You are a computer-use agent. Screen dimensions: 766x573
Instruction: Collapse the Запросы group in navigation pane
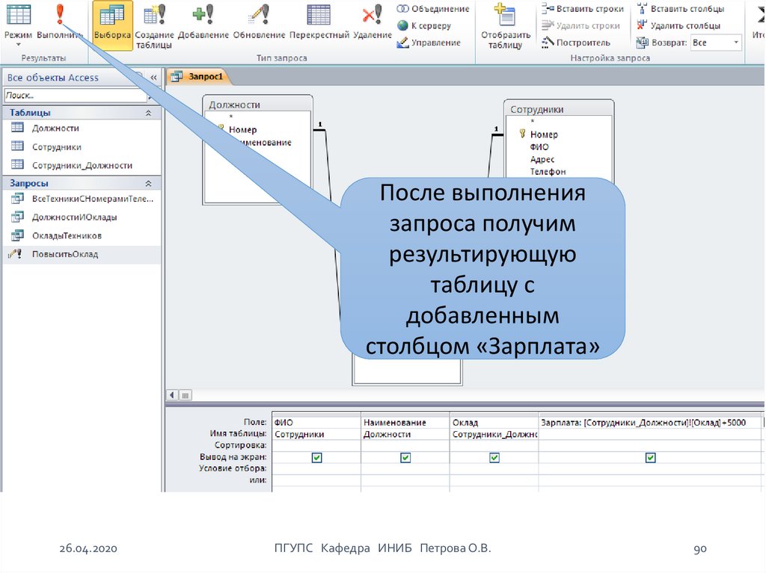pos(148,183)
